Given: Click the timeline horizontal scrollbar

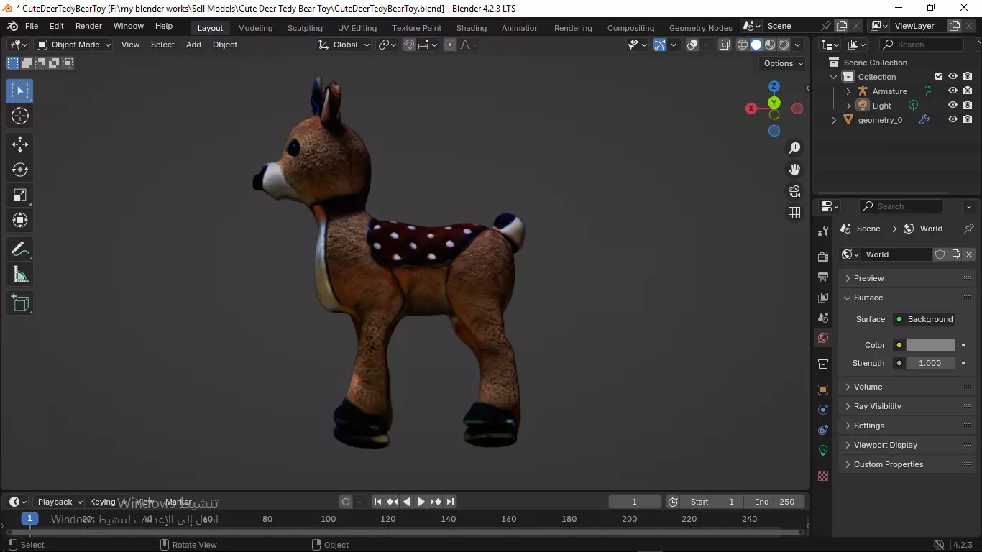Looking at the screenshot, I should [405, 532].
